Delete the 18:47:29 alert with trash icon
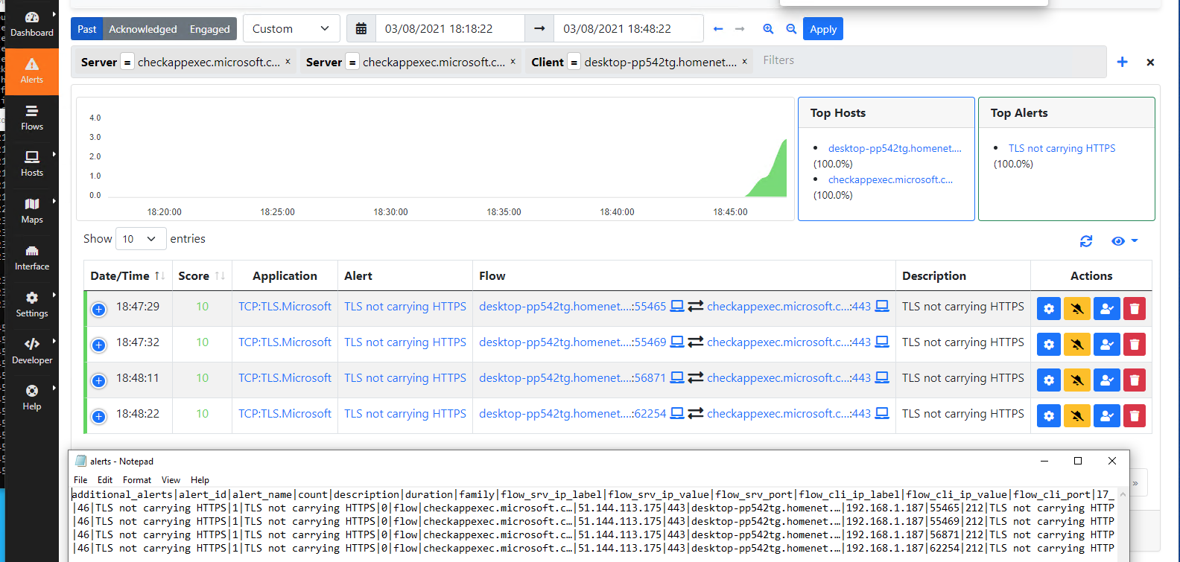The width and height of the screenshot is (1180, 562). [1135, 308]
